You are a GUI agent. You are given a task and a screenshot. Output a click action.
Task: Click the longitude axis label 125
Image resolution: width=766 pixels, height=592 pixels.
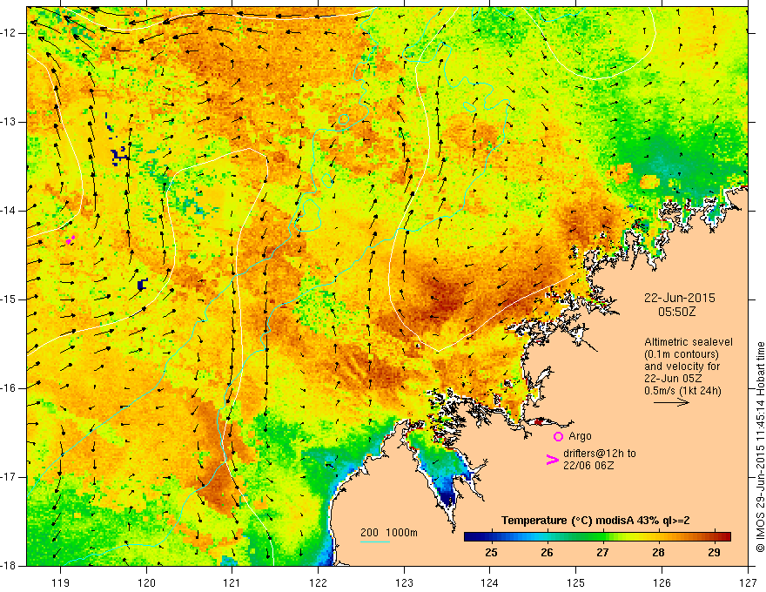coord(576,583)
